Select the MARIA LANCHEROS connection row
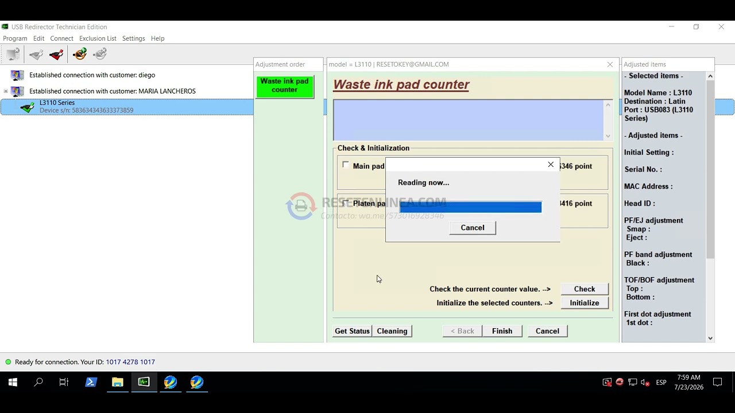735x413 pixels. point(113,91)
